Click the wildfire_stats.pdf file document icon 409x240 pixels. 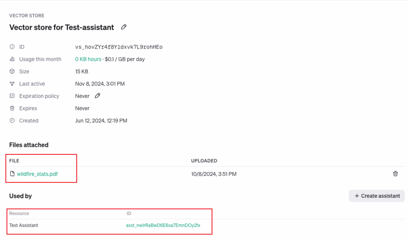[12, 174]
